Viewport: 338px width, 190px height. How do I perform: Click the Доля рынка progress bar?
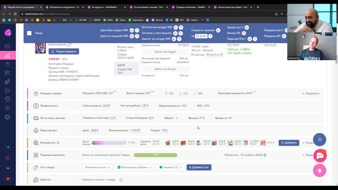tap(109, 142)
